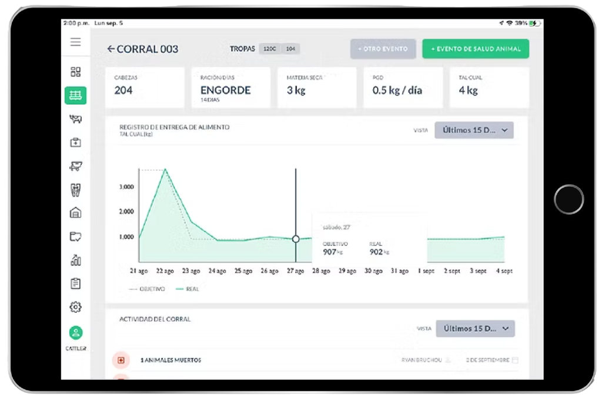Expand the feed chart Vista dropdown
The image size is (602, 405).
474,130
